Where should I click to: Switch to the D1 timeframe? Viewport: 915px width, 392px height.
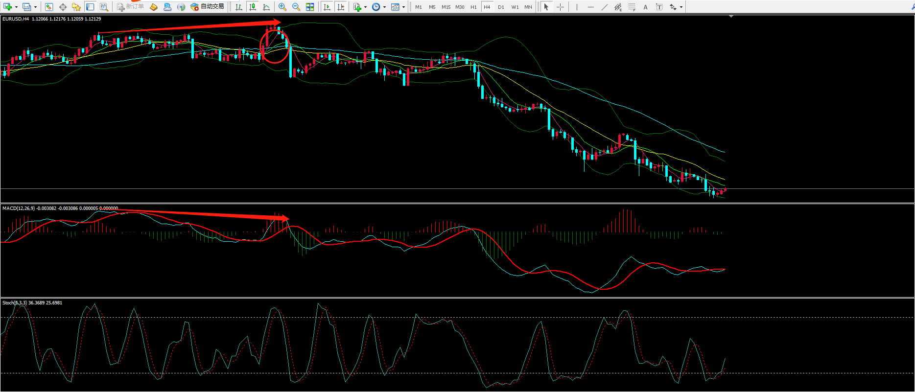501,7
